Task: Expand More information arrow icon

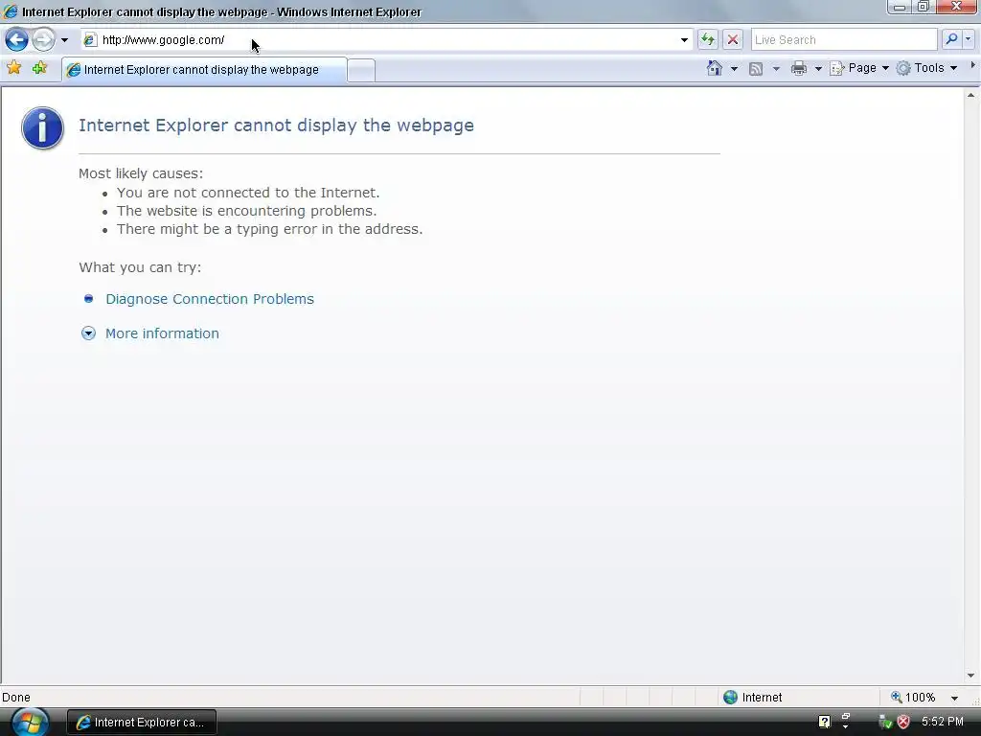Action: 88,333
